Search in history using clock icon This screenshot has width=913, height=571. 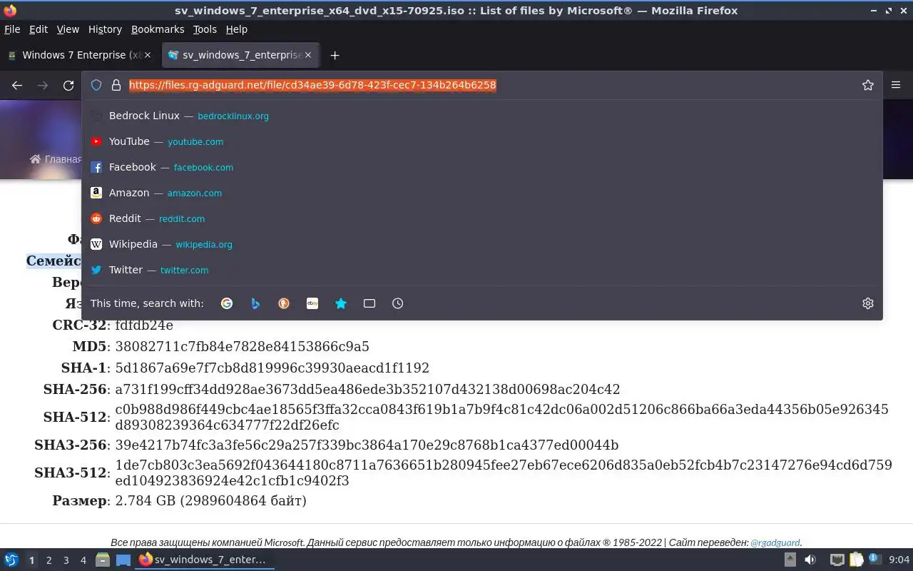coord(398,303)
